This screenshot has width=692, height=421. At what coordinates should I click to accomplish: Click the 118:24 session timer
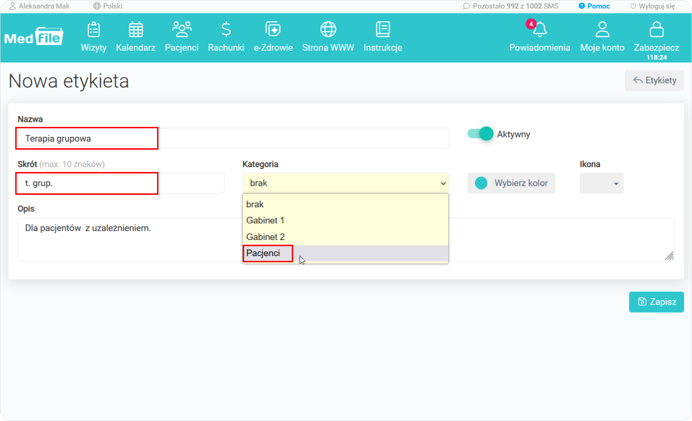point(656,57)
